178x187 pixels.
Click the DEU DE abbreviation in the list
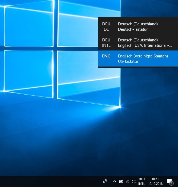[106, 27]
